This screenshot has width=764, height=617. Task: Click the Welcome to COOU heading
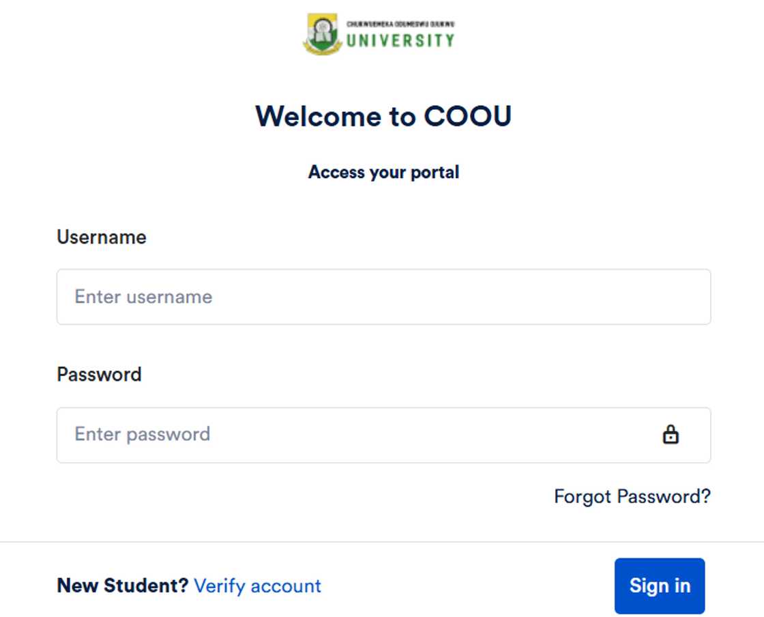(x=383, y=116)
